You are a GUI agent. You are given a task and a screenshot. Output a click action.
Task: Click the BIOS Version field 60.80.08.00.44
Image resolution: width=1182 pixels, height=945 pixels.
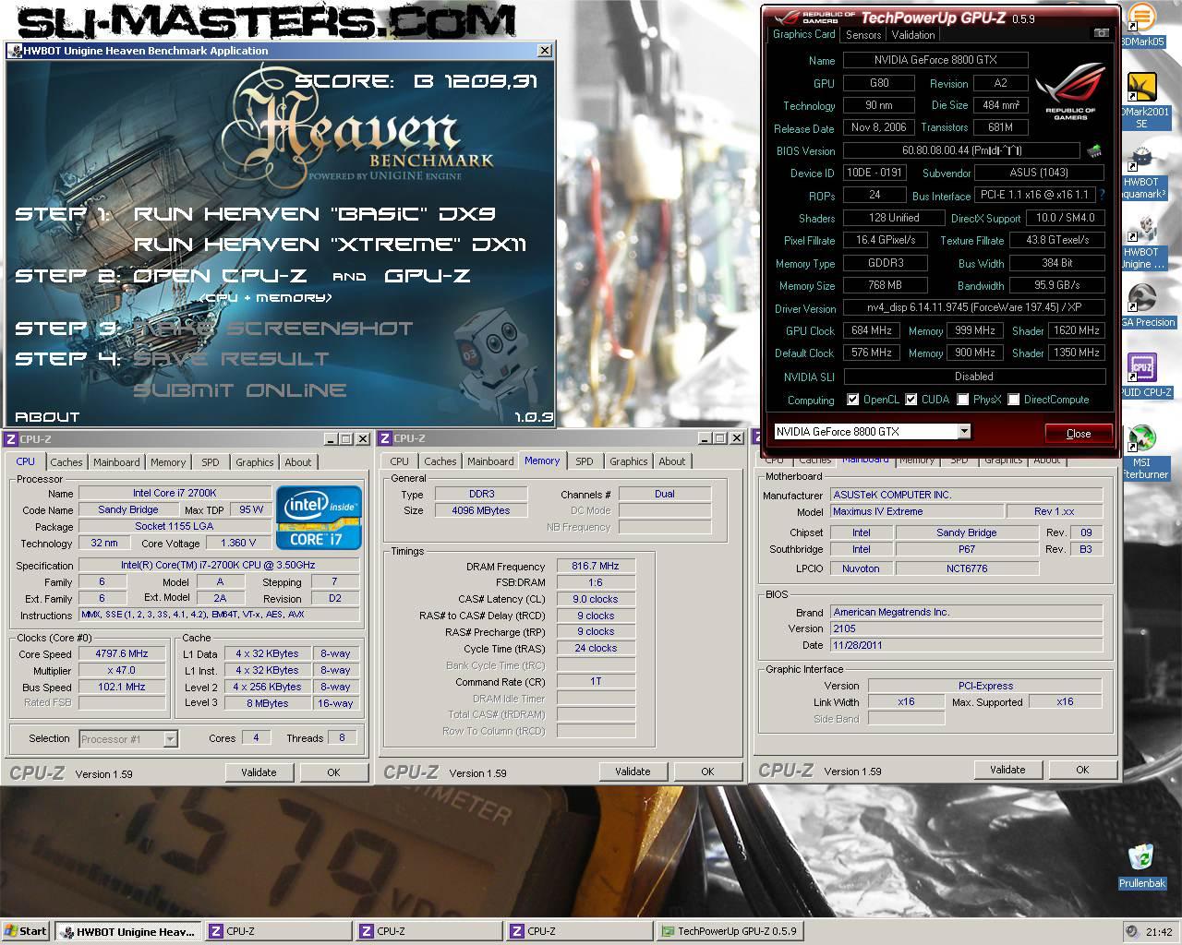(961, 150)
